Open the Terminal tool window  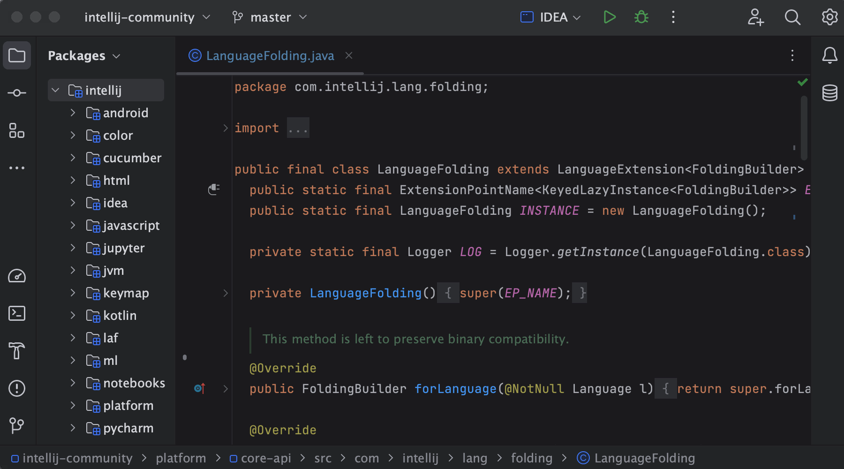(17, 313)
